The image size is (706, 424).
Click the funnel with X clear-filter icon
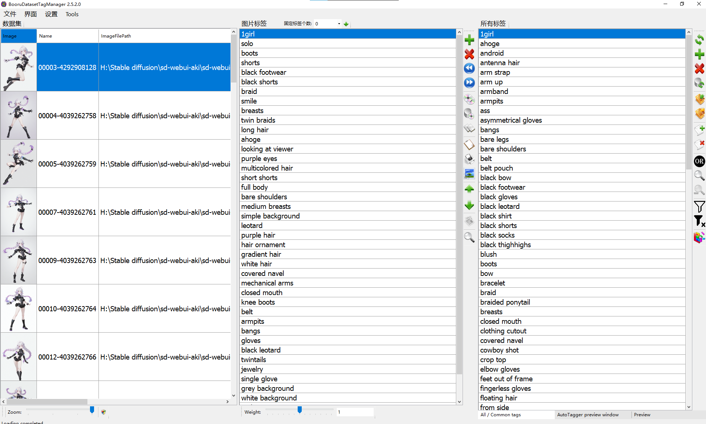coord(699,221)
